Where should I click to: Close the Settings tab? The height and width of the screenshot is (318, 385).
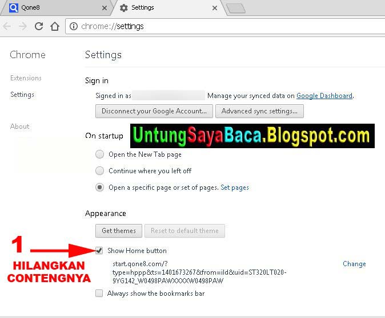[215, 8]
